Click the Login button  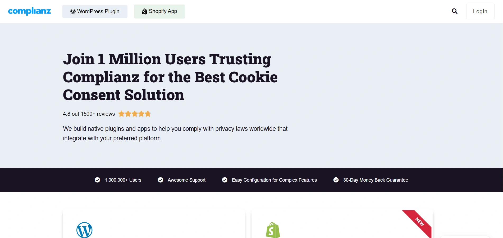(480, 11)
